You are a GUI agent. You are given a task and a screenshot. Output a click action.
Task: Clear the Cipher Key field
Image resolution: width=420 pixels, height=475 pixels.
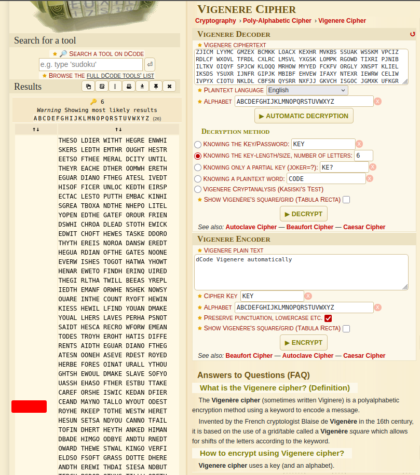[x=308, y=296]
